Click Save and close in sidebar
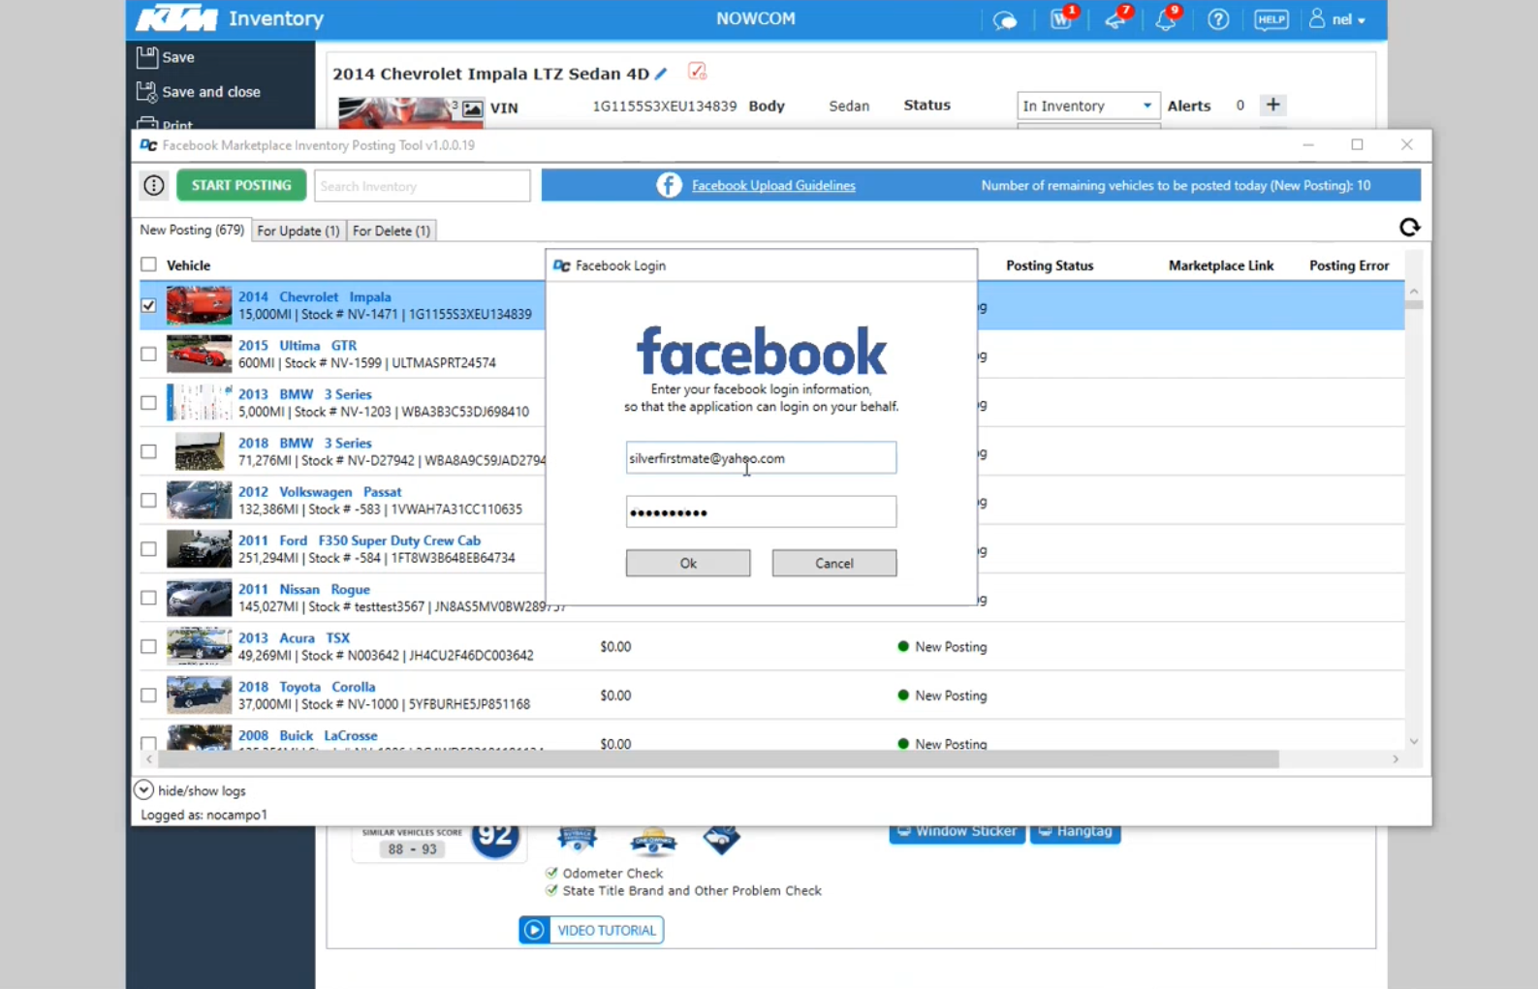This screenshot has height=989, width=1538. coord(199,92)
